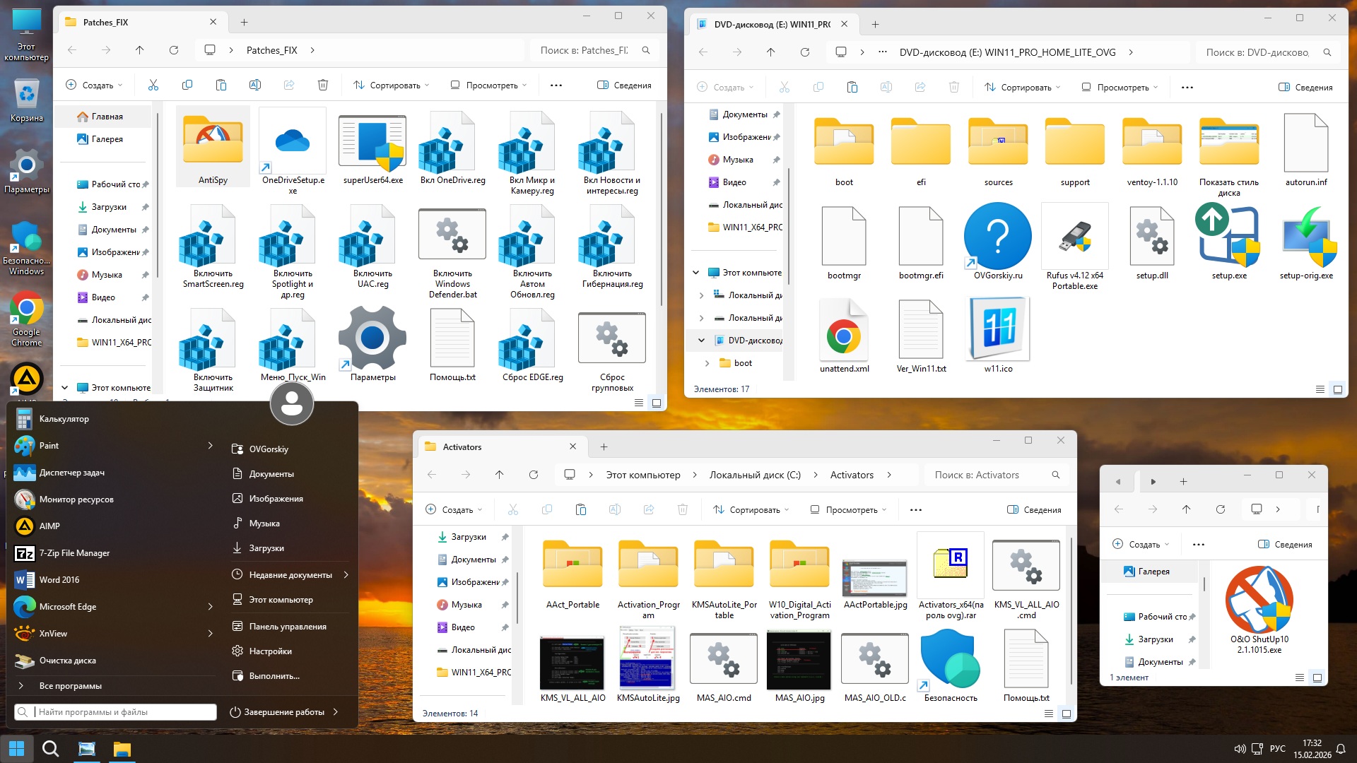Switch Activators window to large icons view
Image resolution: width=1357 pixels, height=763 pixels.
[x=1066, y=714]
